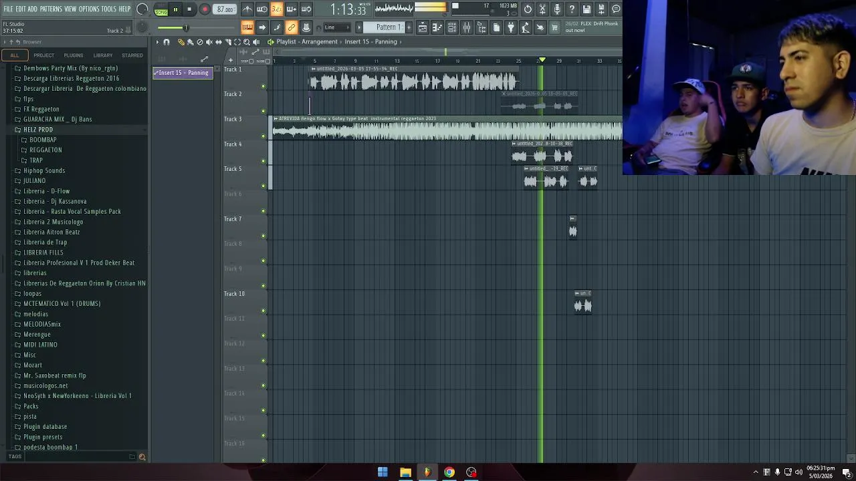The width and height of the screenshot is (856, 481).
Task: Open the FILE menu
Action: tap(9, 9)
